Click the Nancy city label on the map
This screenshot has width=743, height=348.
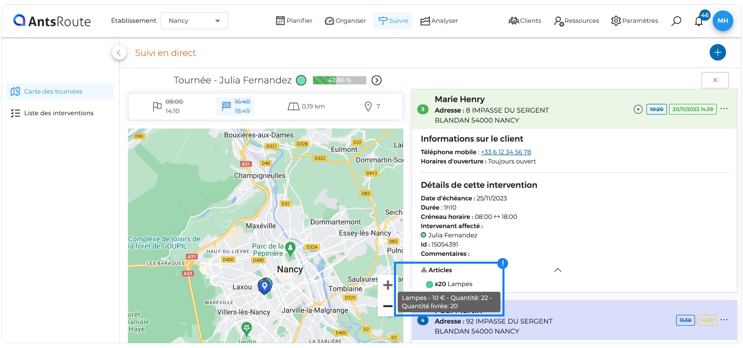[290, 269]
